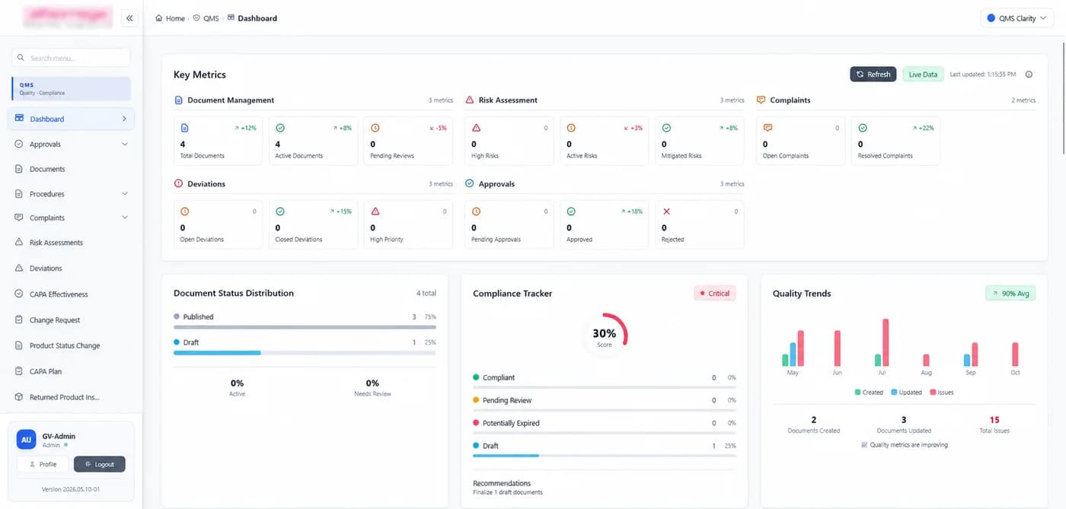Image resolution: width=1066 pixels, height=509 pixels.
Task: Click the High Risks triangle icon
Action: 476,128
